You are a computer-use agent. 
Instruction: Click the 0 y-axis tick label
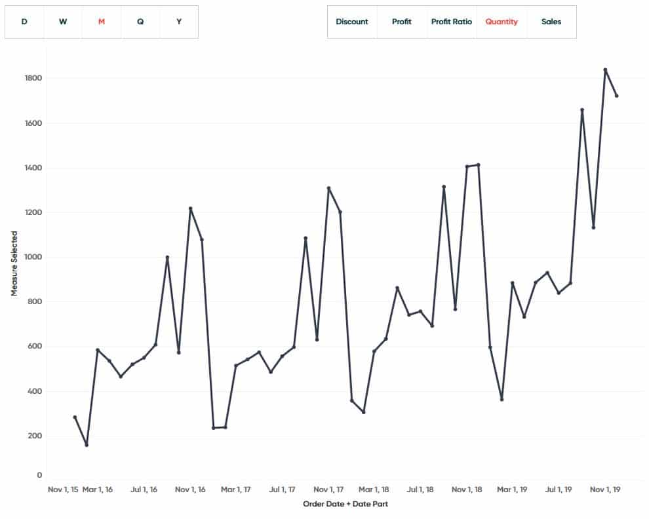point(39,475)
